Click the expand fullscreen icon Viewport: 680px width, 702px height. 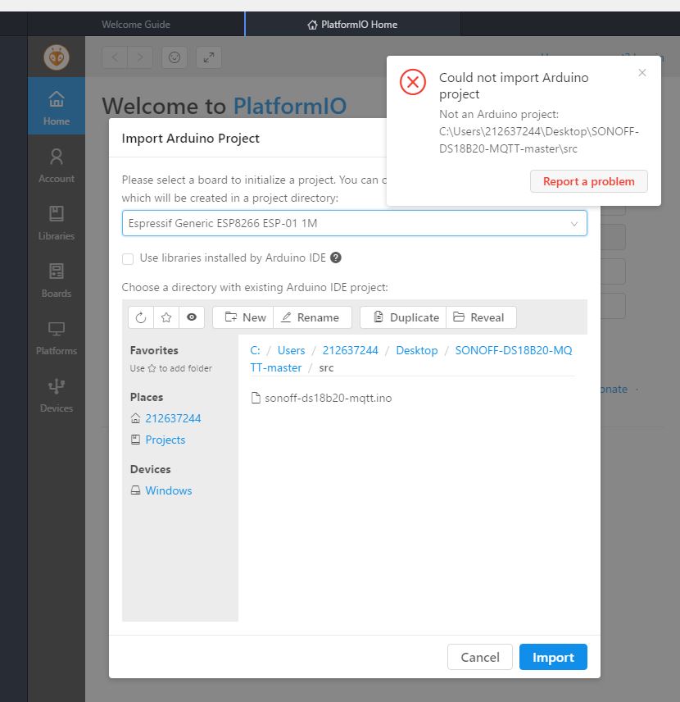pyautogui.click(x=208, y=57)
